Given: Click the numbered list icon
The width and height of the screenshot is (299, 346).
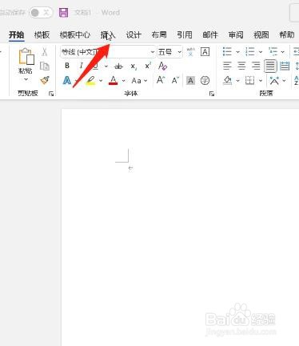Looking at the screenshot, I should [250, 51].
